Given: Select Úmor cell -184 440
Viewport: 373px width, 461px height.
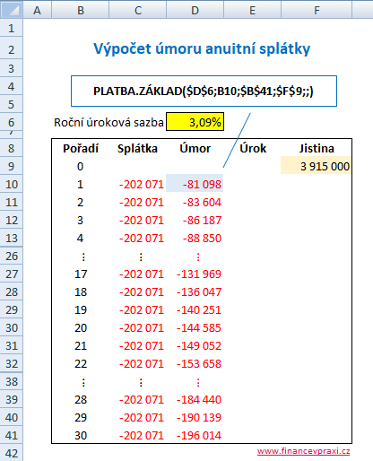Looking at the screenshot, I should click(x=195, y=399).
